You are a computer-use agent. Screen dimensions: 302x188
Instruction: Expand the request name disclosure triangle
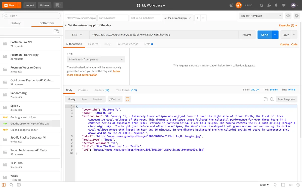tap(66, 25)
